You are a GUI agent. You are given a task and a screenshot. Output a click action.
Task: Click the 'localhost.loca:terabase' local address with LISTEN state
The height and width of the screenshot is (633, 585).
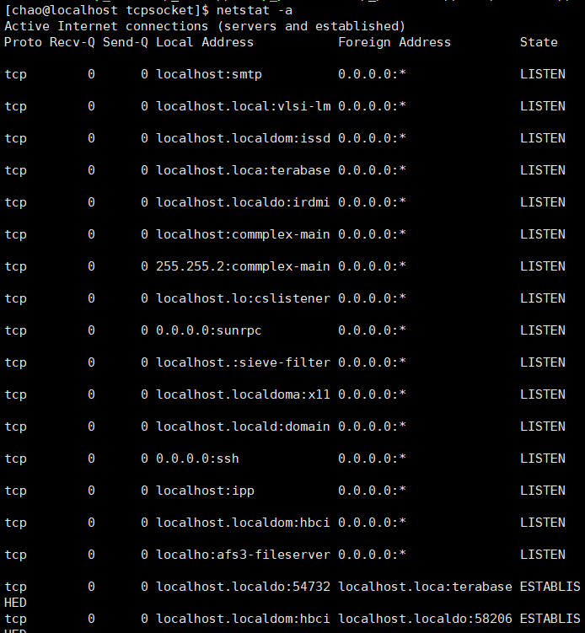pyautogui.click(x=244, y=170)
